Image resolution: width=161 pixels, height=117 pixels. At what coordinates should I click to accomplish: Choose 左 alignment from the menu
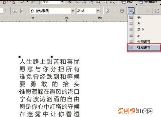144,24
